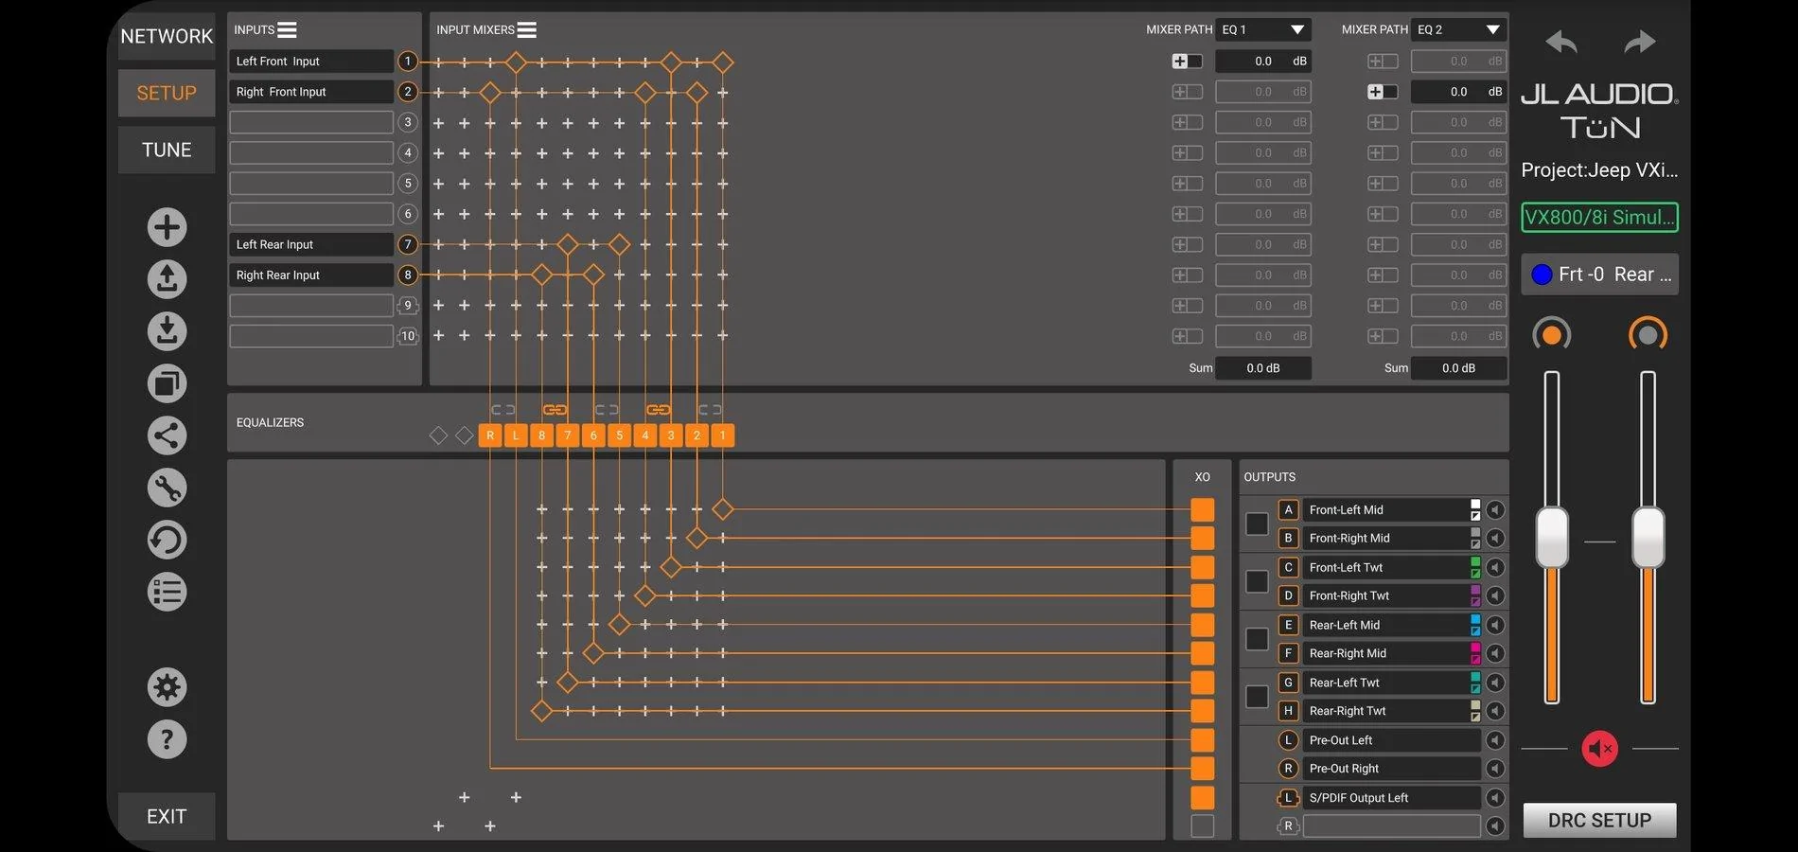Select equalizer 1 button

point(723,435)
